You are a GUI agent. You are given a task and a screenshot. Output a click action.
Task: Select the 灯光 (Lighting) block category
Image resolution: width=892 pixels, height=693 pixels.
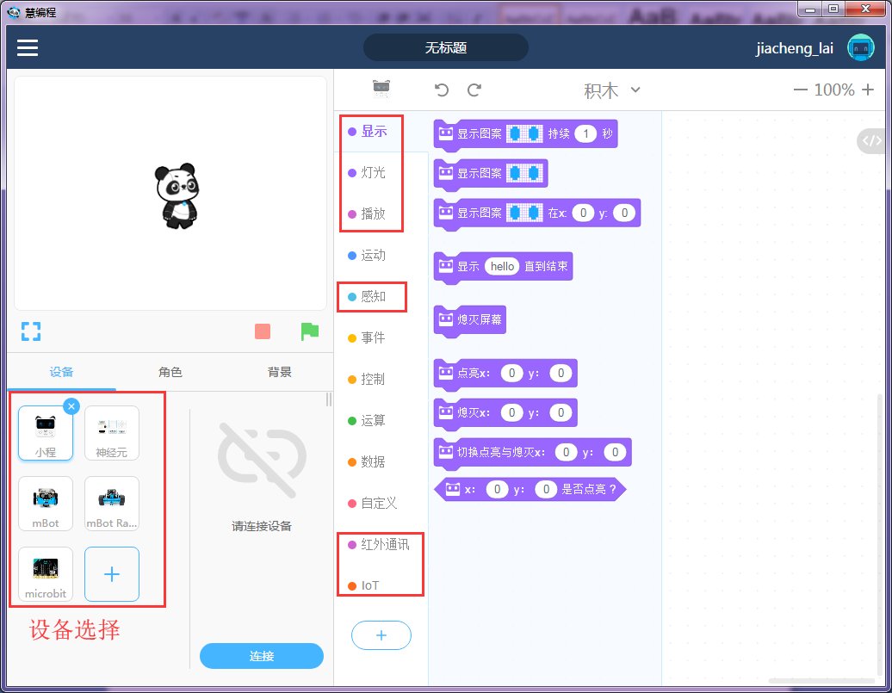371,174
